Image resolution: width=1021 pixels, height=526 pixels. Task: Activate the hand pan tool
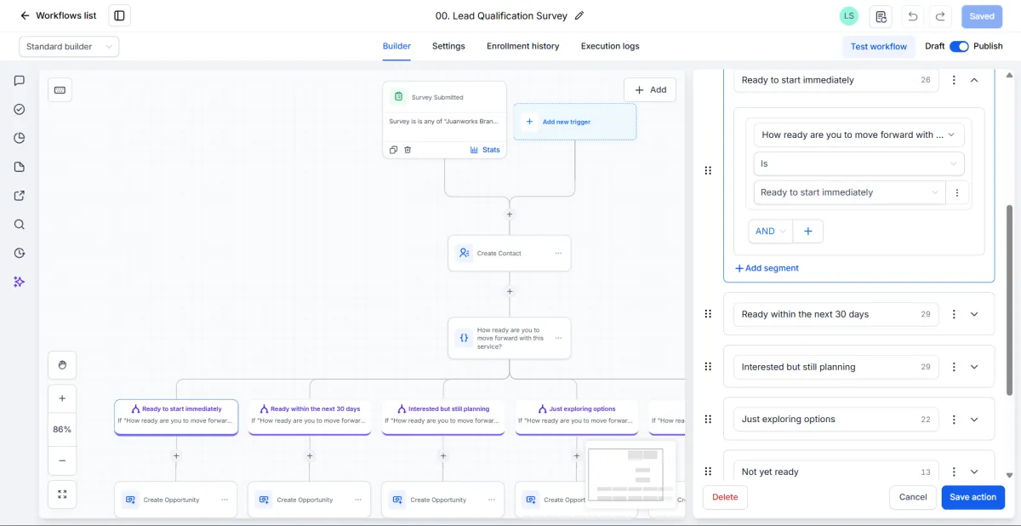point(62,365)
